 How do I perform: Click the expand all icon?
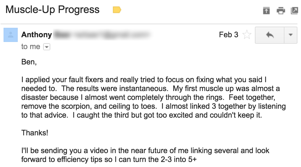coord(266,10)
